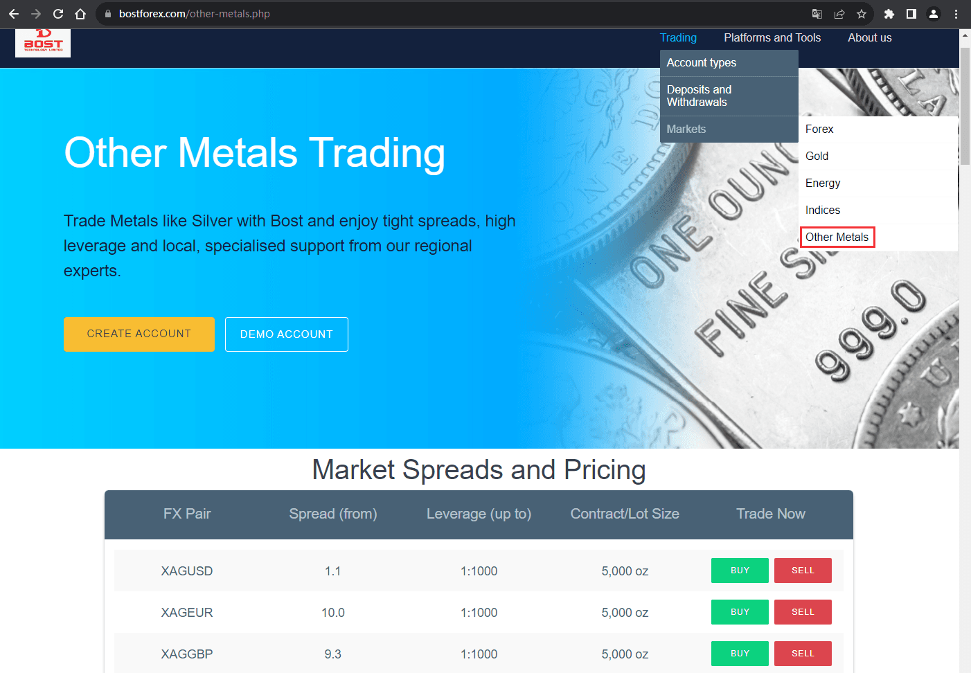Reload the page with the refresh icon
Screen dimensions: 971x673
[x=58, y=14]
